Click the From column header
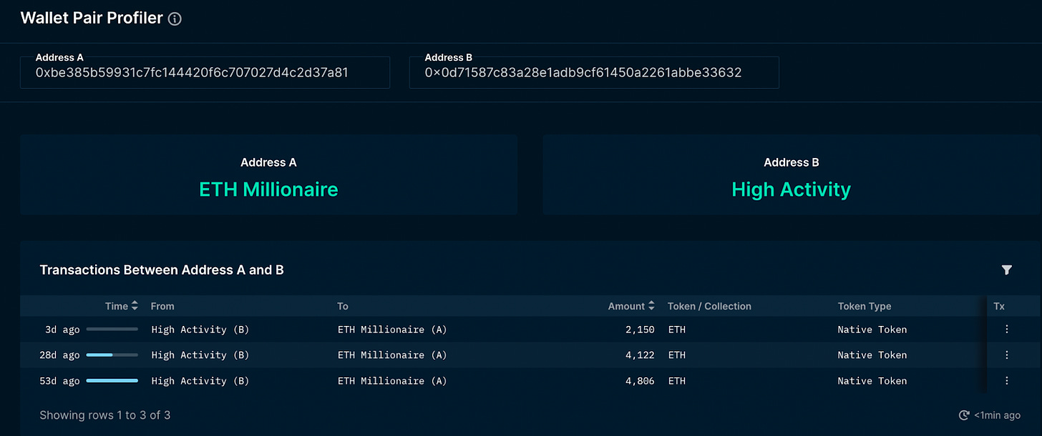1042x436 pixels. tap(162, 306)
